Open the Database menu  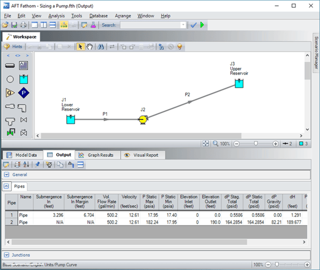tap(98, 16)
